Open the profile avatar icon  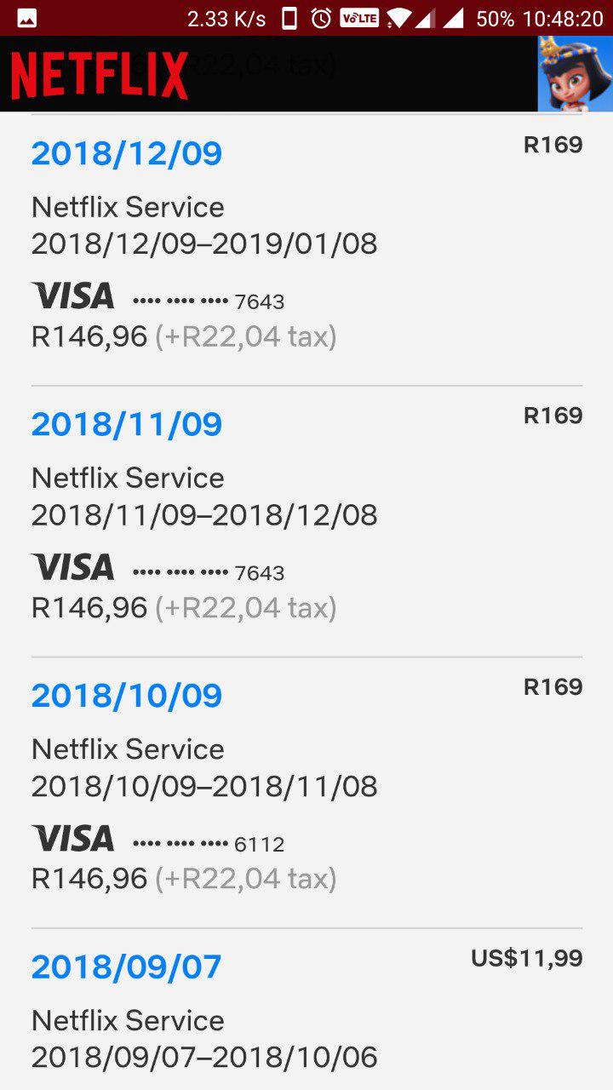[576, 73]
